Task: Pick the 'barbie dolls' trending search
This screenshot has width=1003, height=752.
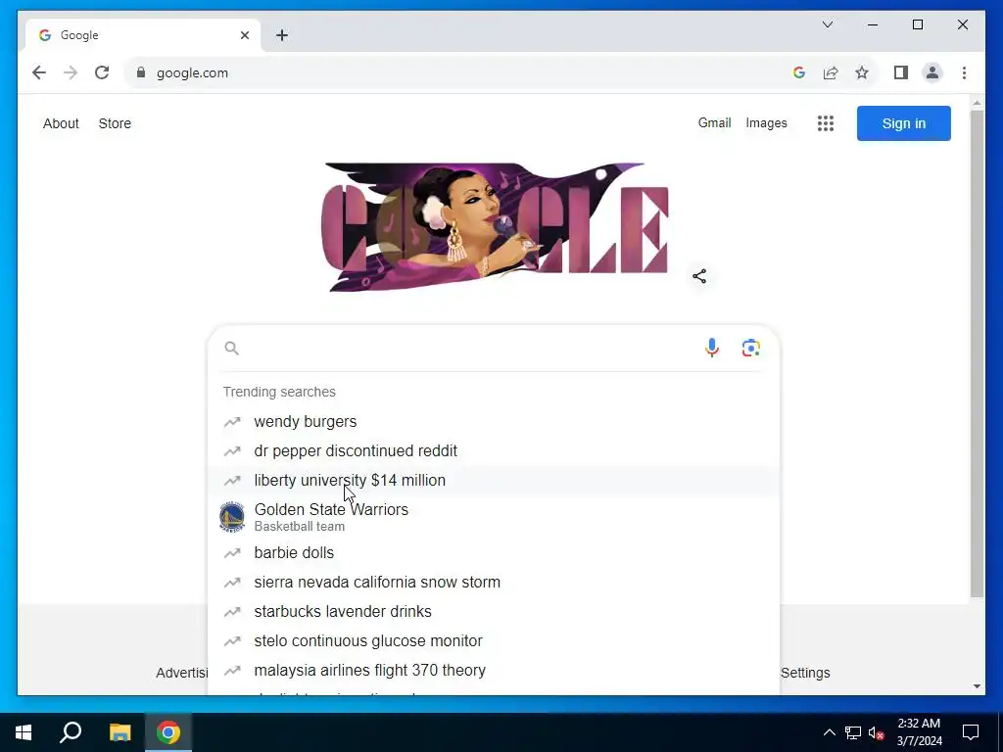Action: pyautogui.click(x=494, y=552)
